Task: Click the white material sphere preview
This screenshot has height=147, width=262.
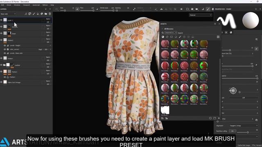Action: pyautogui.click(x=251, y=20)
